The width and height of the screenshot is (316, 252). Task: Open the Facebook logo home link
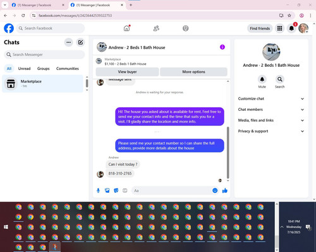[9, 28]
